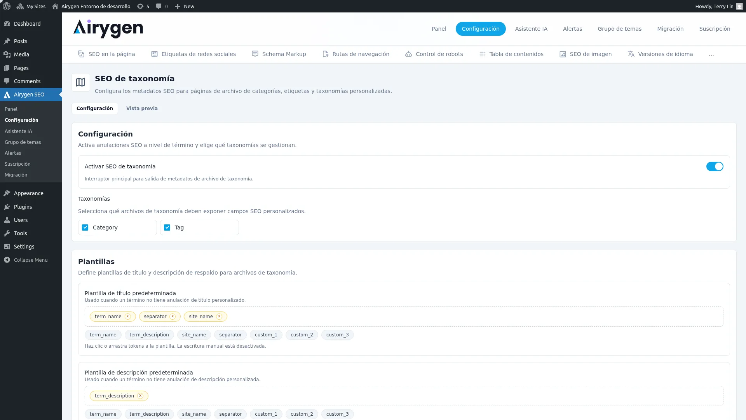Viewport: 746px width, 420px height.
Task: Open the Panel top navigation tab
Action: (439, 29)
